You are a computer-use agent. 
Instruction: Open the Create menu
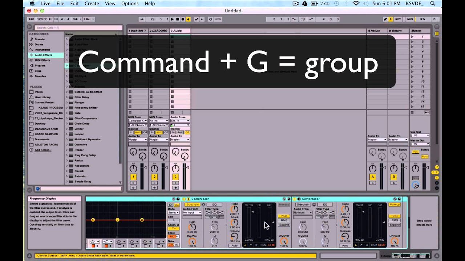click(92, 3)
